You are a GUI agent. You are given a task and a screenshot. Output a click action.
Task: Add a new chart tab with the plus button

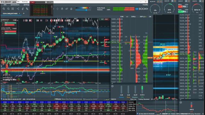pos(24,13)
